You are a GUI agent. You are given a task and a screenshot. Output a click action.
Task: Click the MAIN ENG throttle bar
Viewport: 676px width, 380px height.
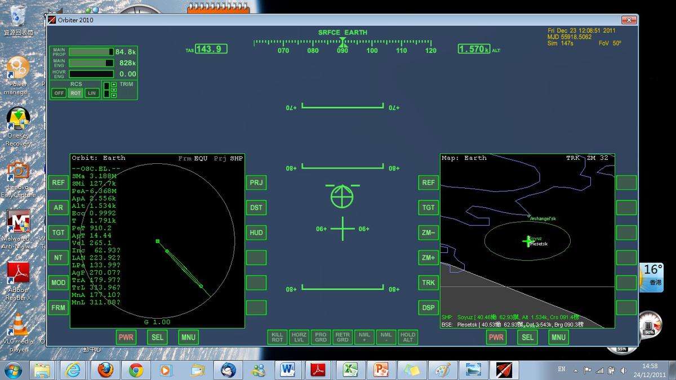click(x=91, y=63)
